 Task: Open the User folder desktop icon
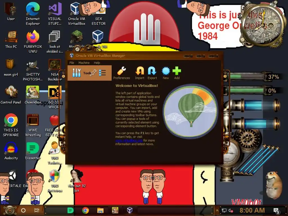point(11,11)
